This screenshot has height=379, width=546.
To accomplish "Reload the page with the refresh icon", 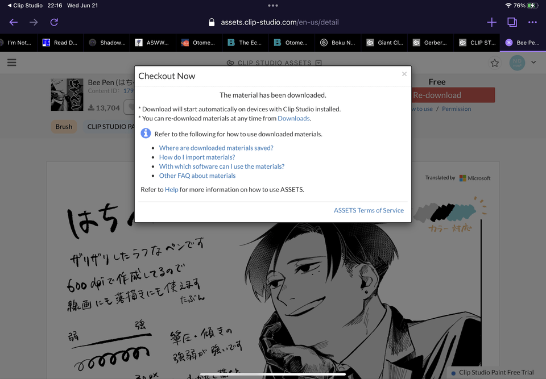I will pos(54,22).
